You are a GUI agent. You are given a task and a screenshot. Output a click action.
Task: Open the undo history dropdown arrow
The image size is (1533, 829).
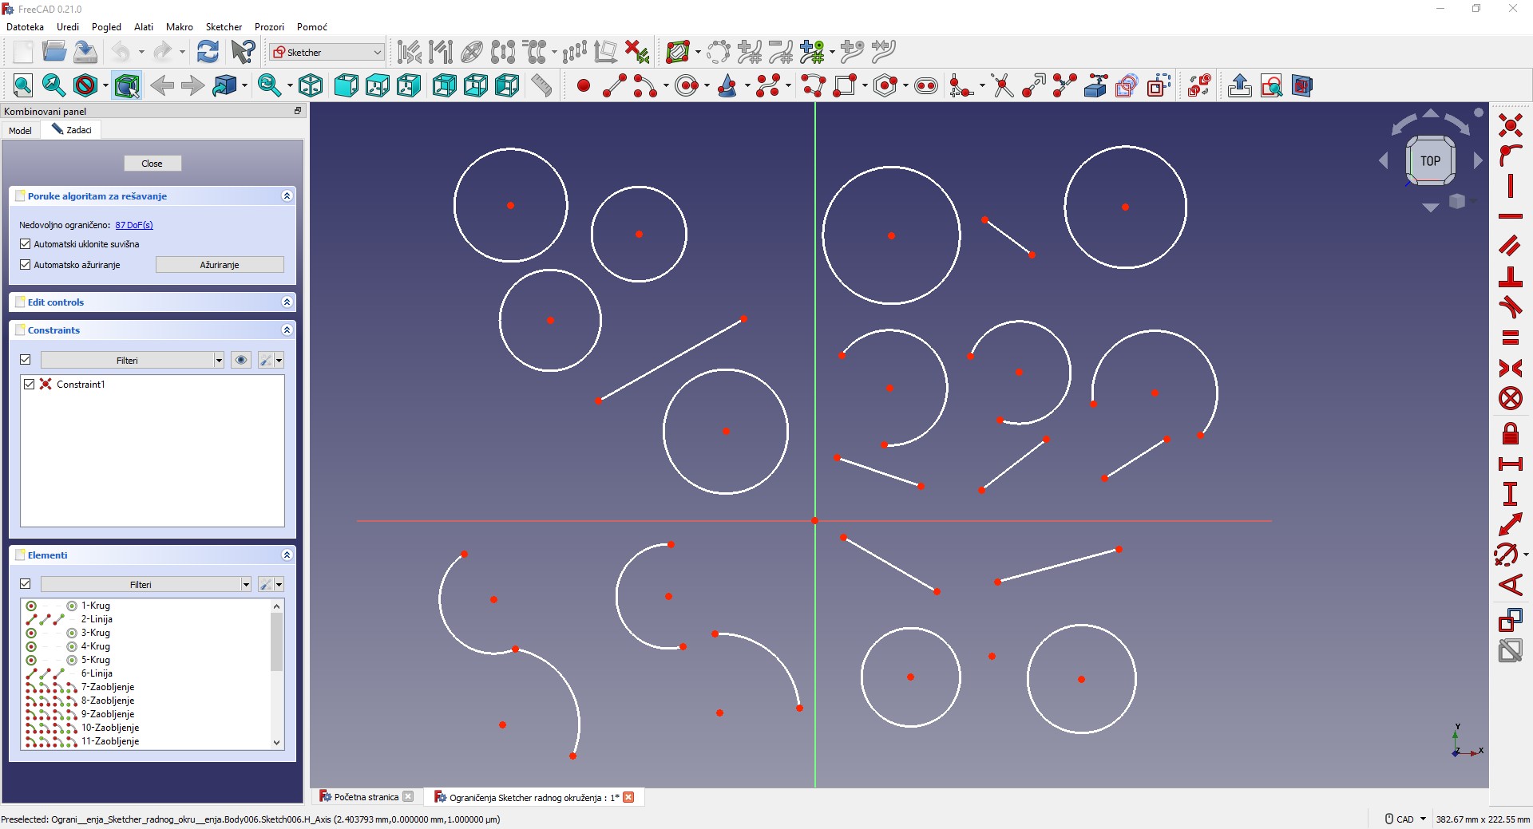pos(141,52)
